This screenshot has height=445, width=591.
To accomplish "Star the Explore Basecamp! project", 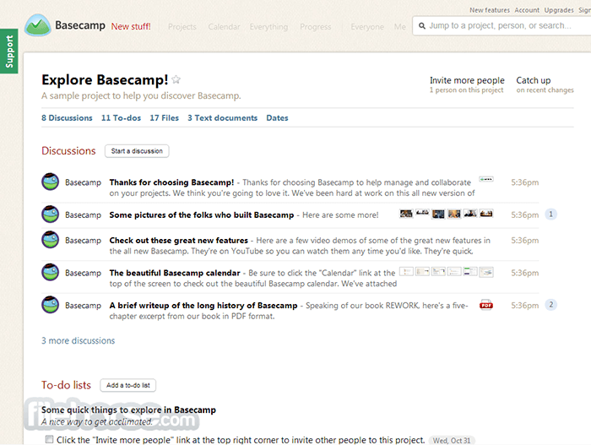I will pyautogui.click(x=176, y=79).
